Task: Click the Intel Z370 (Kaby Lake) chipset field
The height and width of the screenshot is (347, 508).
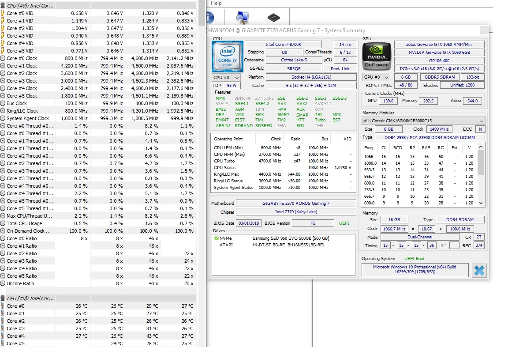Action: click(296, 212)
